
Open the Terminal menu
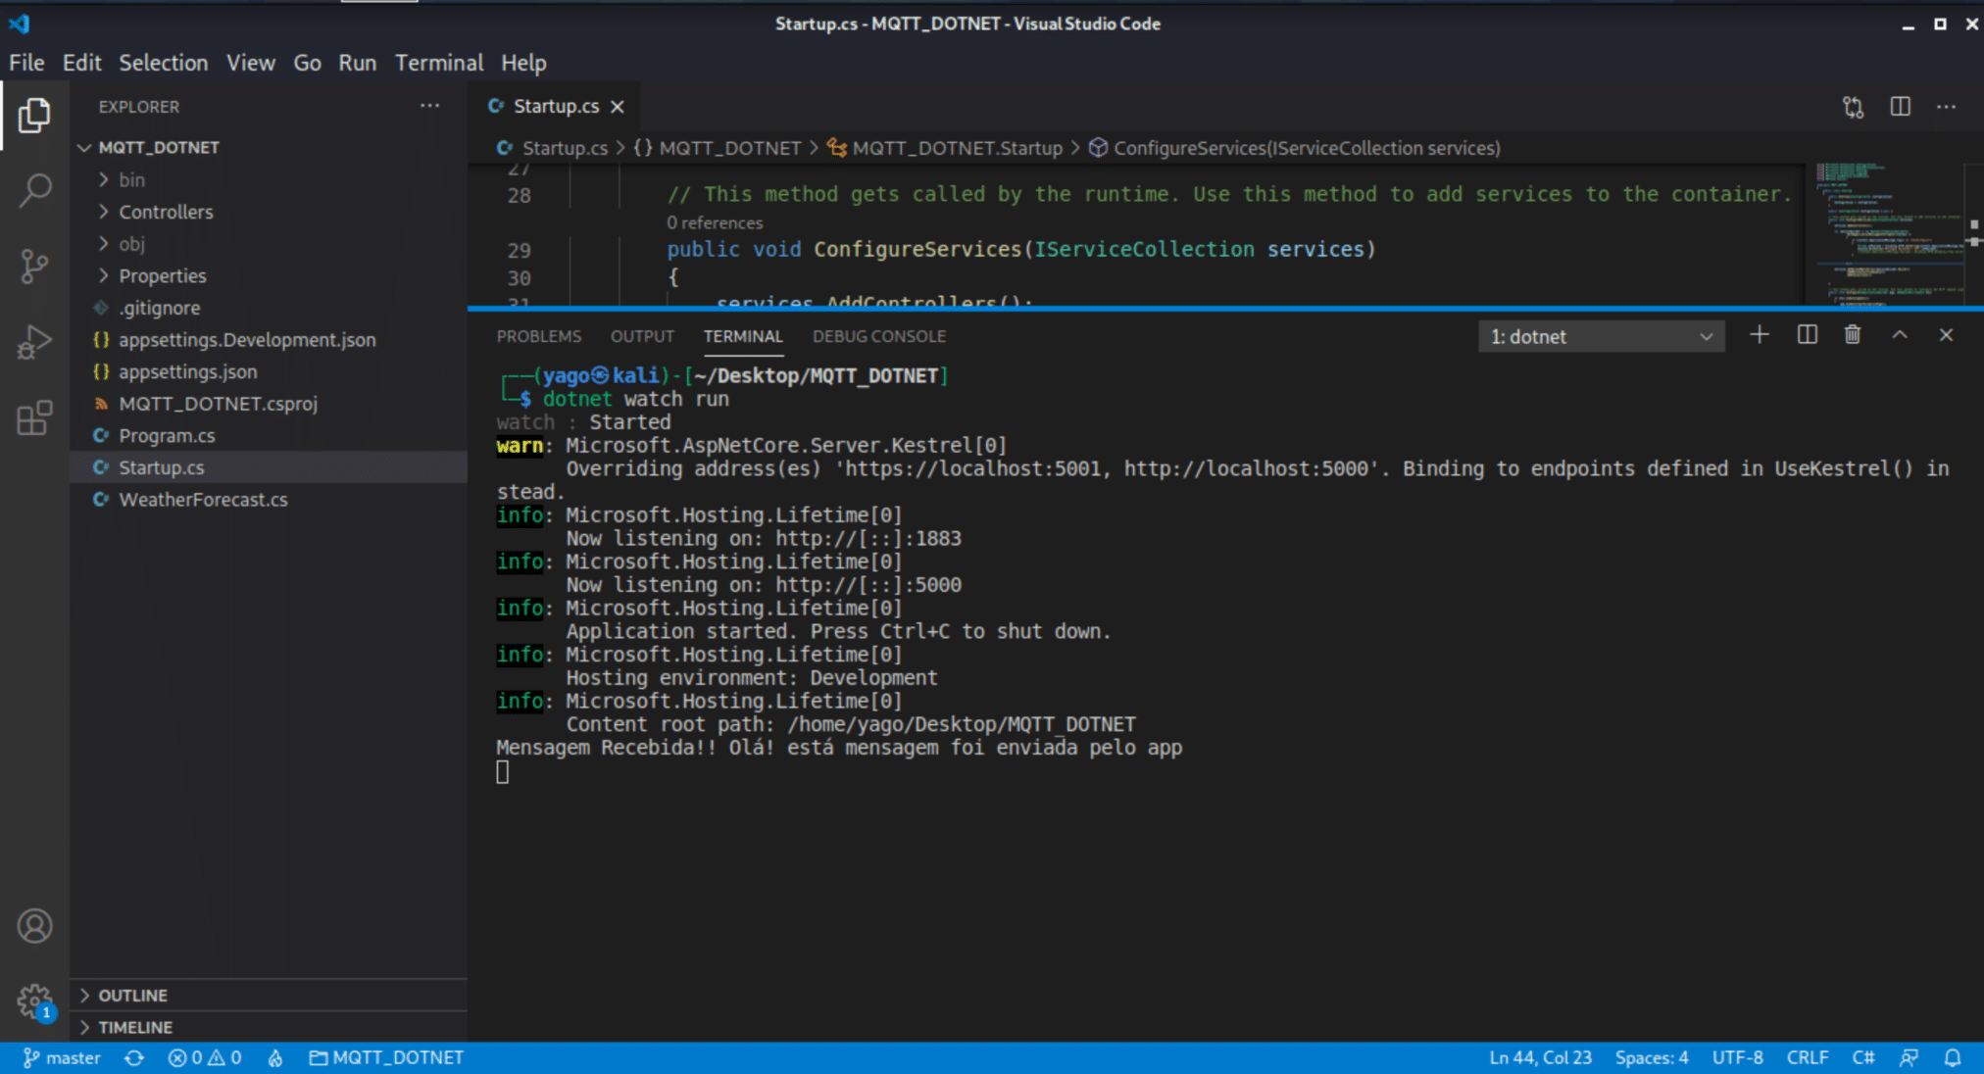coord(438,63)
